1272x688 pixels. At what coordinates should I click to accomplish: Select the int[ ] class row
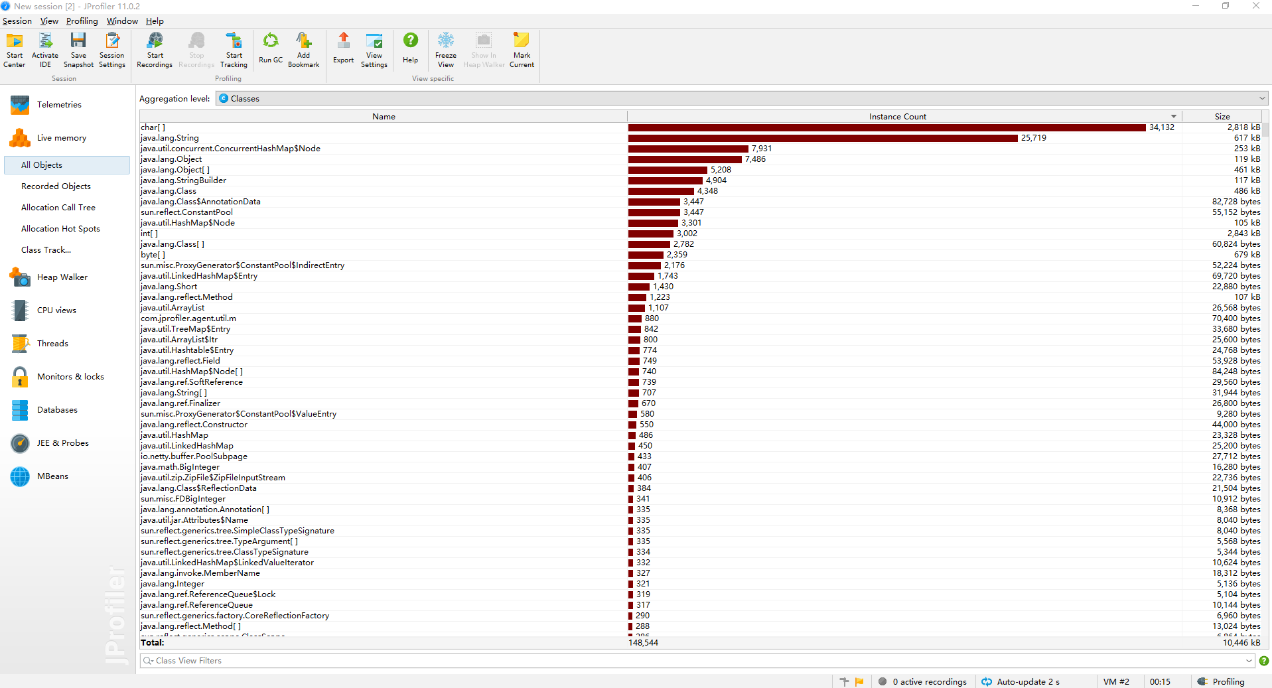(x=701, y=234)
